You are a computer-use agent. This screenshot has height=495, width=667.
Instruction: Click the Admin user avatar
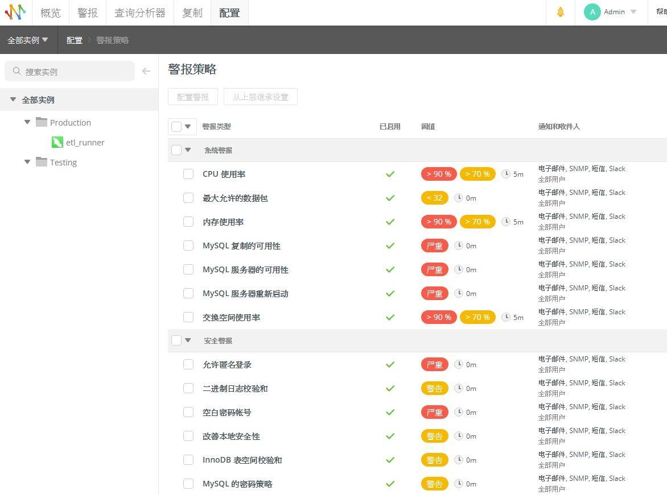pyautogui.click(x=592, y=12)
